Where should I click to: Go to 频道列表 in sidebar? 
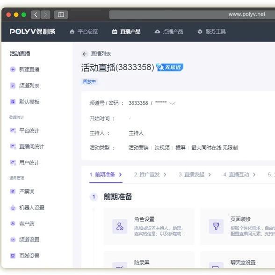click(29, 86)
